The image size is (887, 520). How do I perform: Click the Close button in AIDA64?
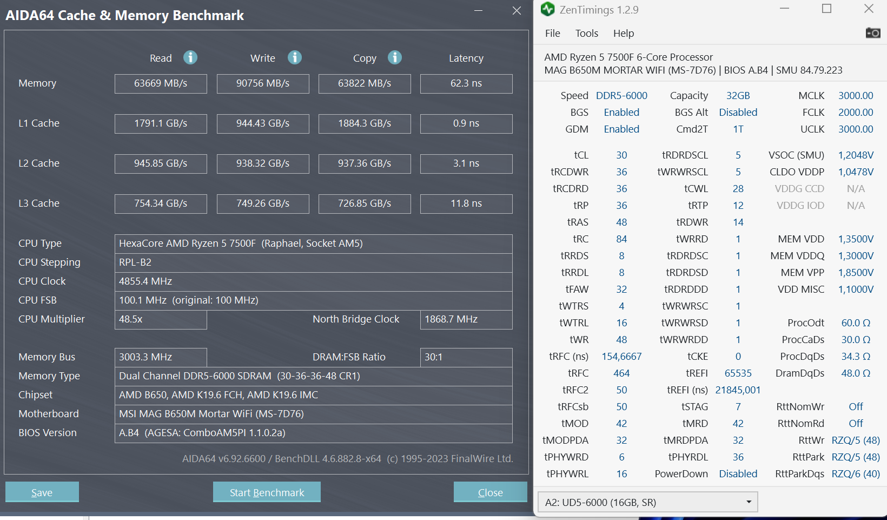[491, 492]
